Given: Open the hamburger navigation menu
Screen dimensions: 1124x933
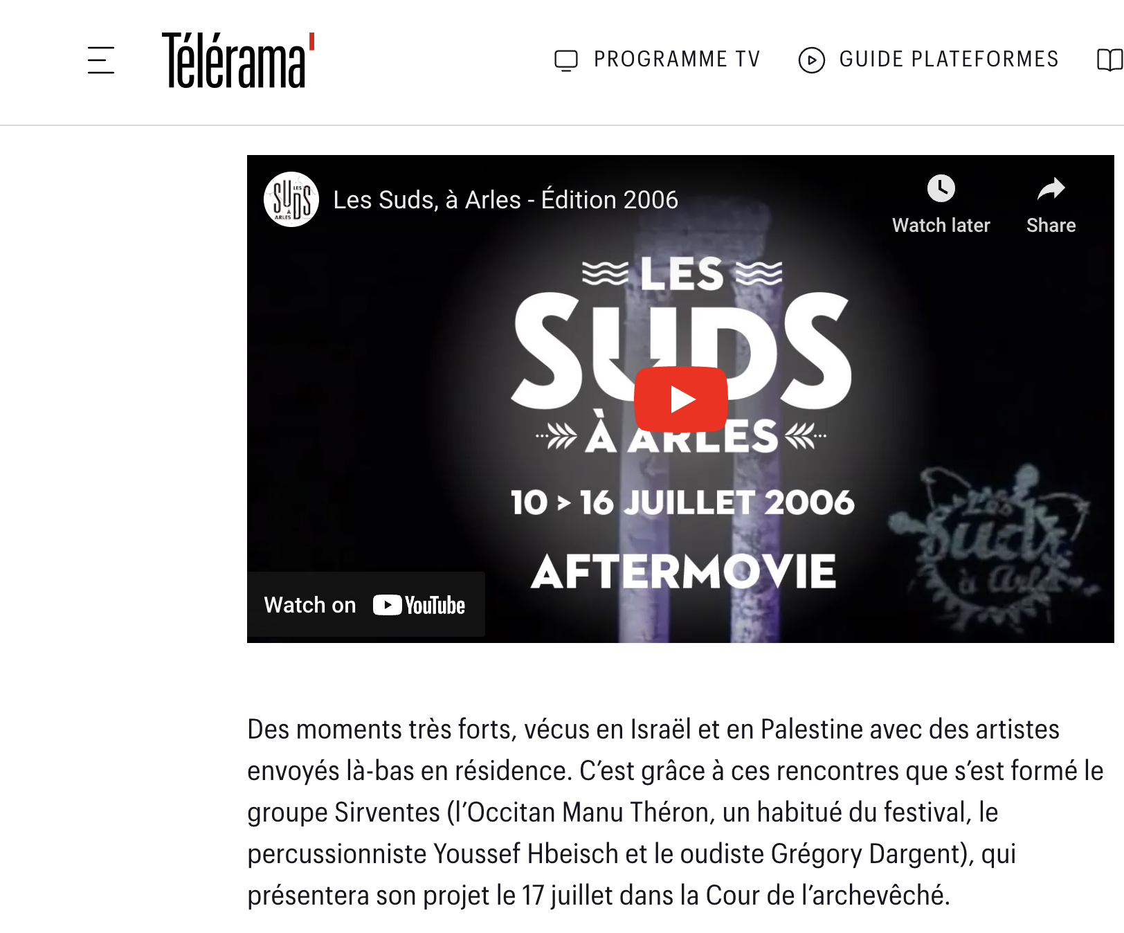Looking at the screenshot, I should [101, 60].
